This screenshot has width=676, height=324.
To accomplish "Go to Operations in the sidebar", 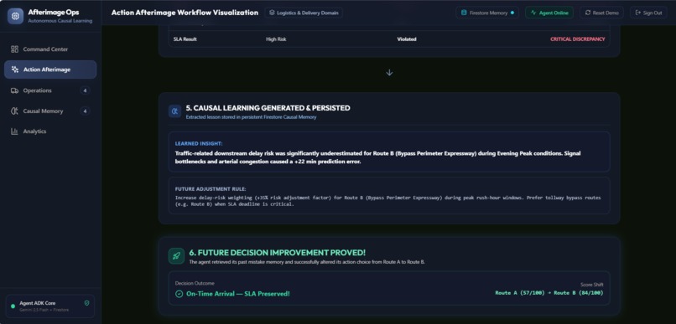I will [x=50, y=90].
